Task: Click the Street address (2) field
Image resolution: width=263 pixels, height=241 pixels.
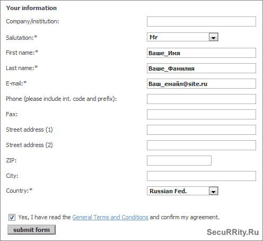Action: pos(201,145)
